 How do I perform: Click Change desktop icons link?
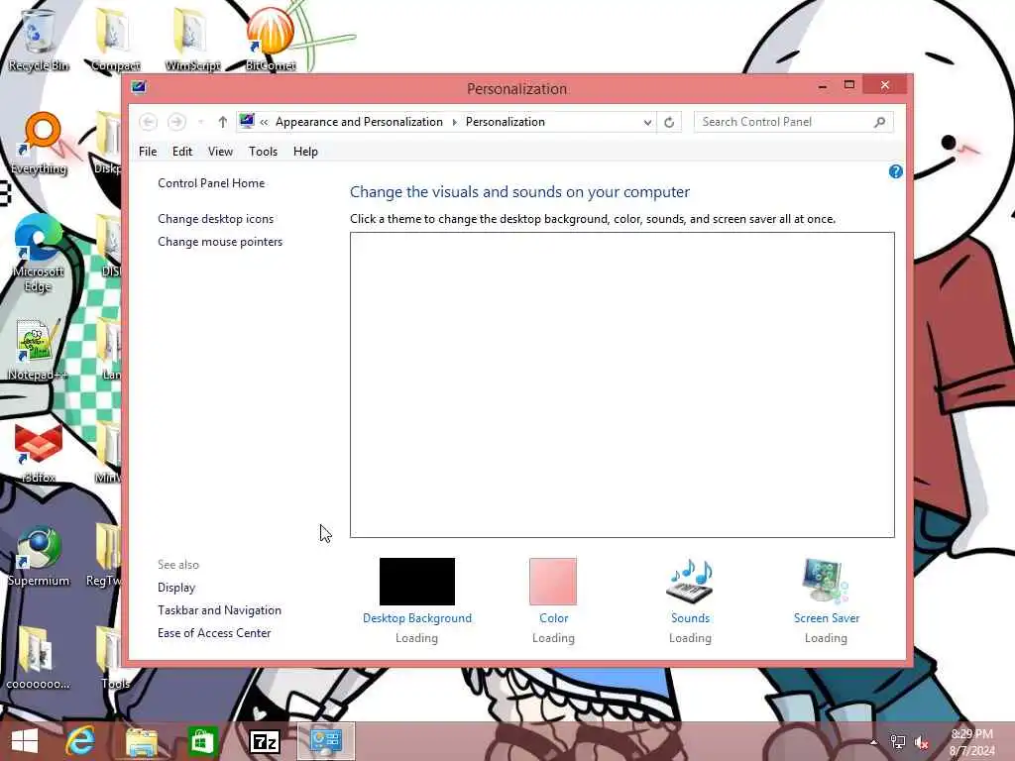tap(215, 219)
